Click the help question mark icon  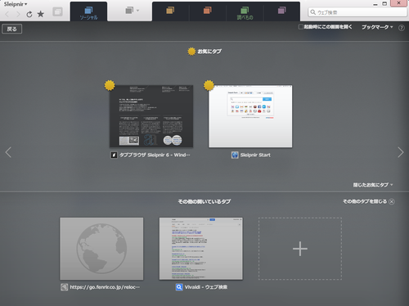pos(402,28)
